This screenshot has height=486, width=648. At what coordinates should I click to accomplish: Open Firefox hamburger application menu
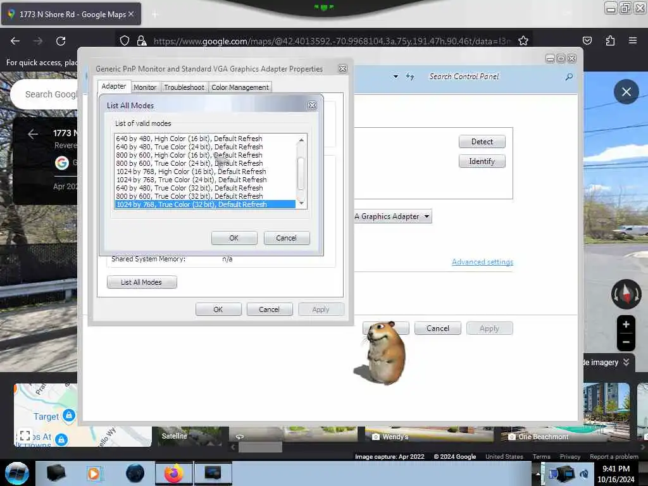632,40
